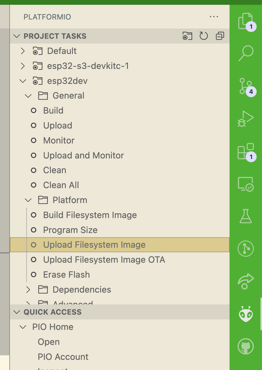Image resolution: width=262 pixels, height=370 pixels.
Task: Open Run and Debug view icon
Action: pos(246,119)
